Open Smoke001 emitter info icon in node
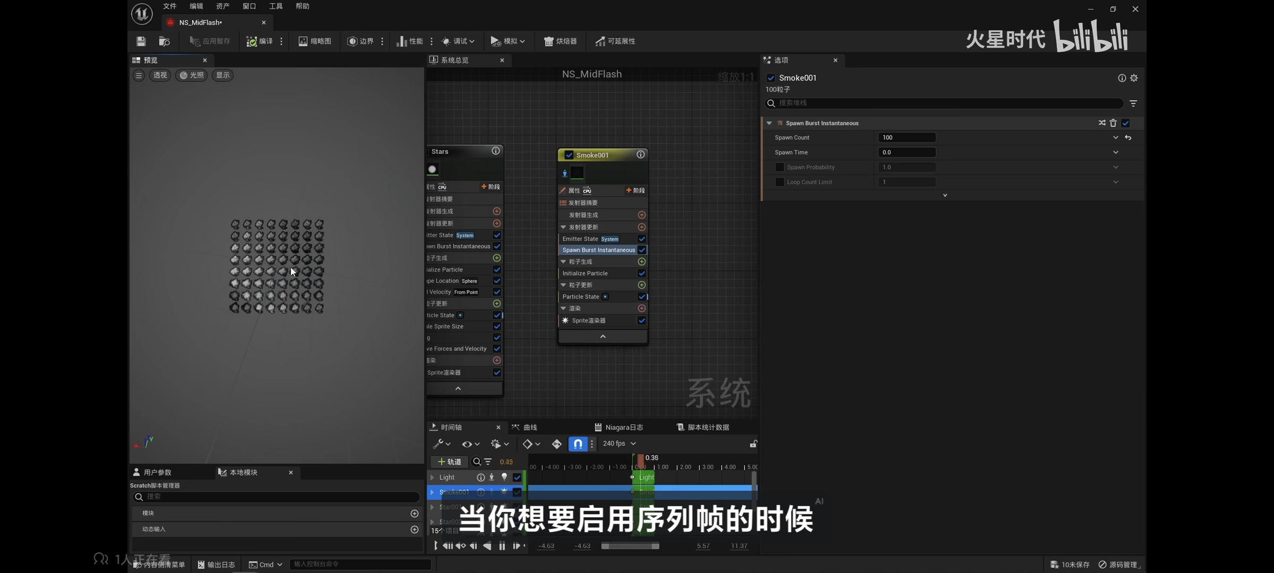1274x573 pixels. pyautogui.click(x=641, y=155)
